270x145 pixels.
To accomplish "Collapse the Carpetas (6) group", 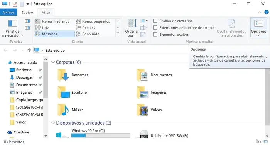I will [x=53, y=62].
